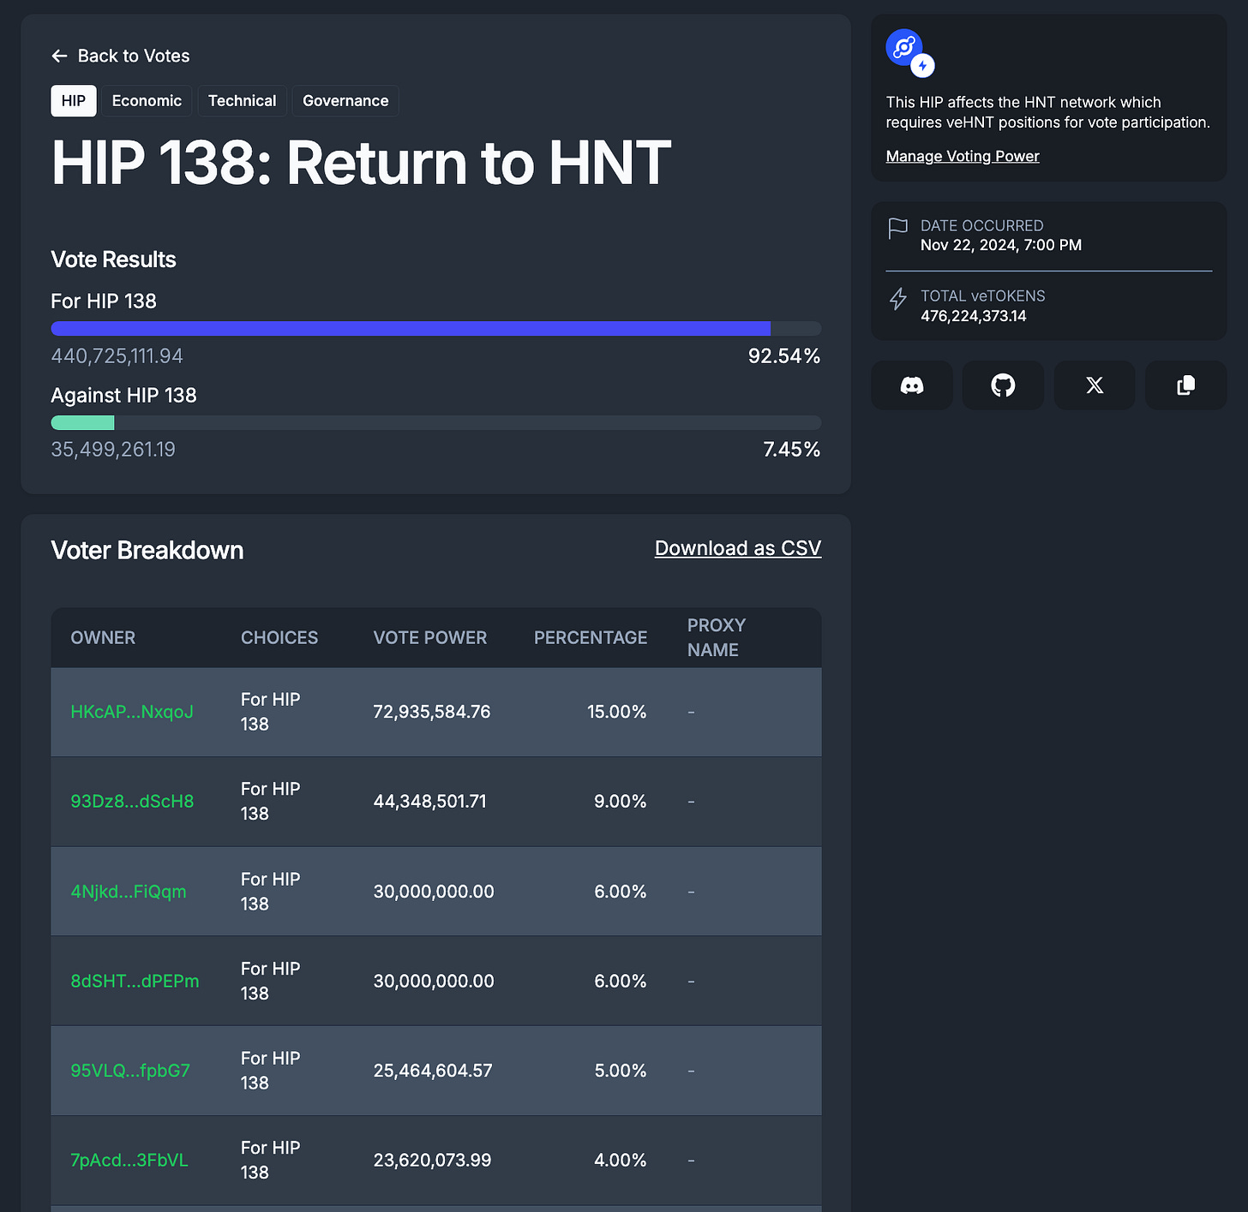Click vote power 23,620,073.99

pos(433,1161)
